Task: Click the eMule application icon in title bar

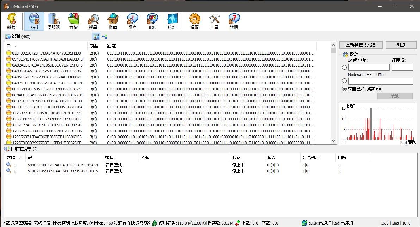Action: point(7,6)
